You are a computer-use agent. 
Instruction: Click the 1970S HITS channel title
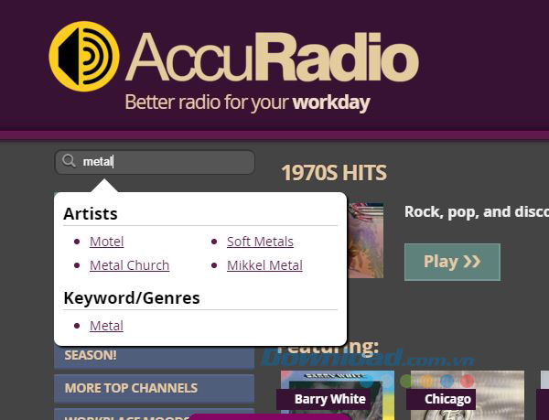click(334, 173)
